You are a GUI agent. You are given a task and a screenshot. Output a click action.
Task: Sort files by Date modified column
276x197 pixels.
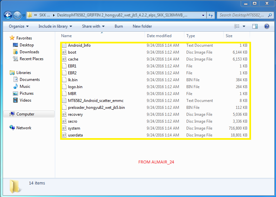tap(159, 36)
